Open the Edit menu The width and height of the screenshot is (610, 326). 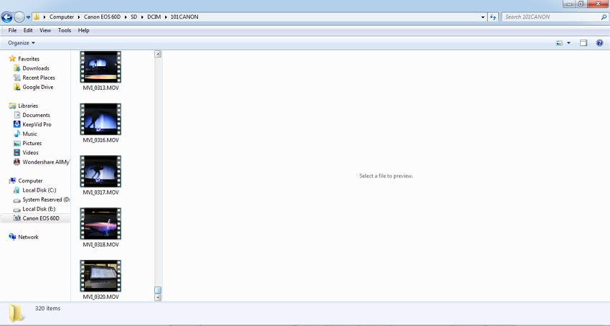[x=28, y=30]
